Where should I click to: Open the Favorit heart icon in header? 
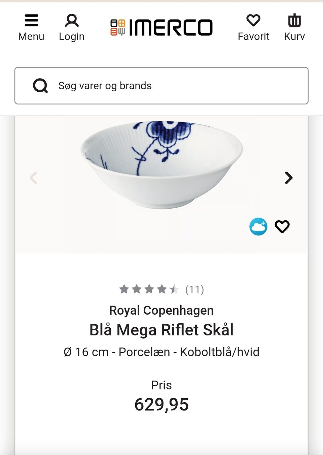click(x=253, y=20)
